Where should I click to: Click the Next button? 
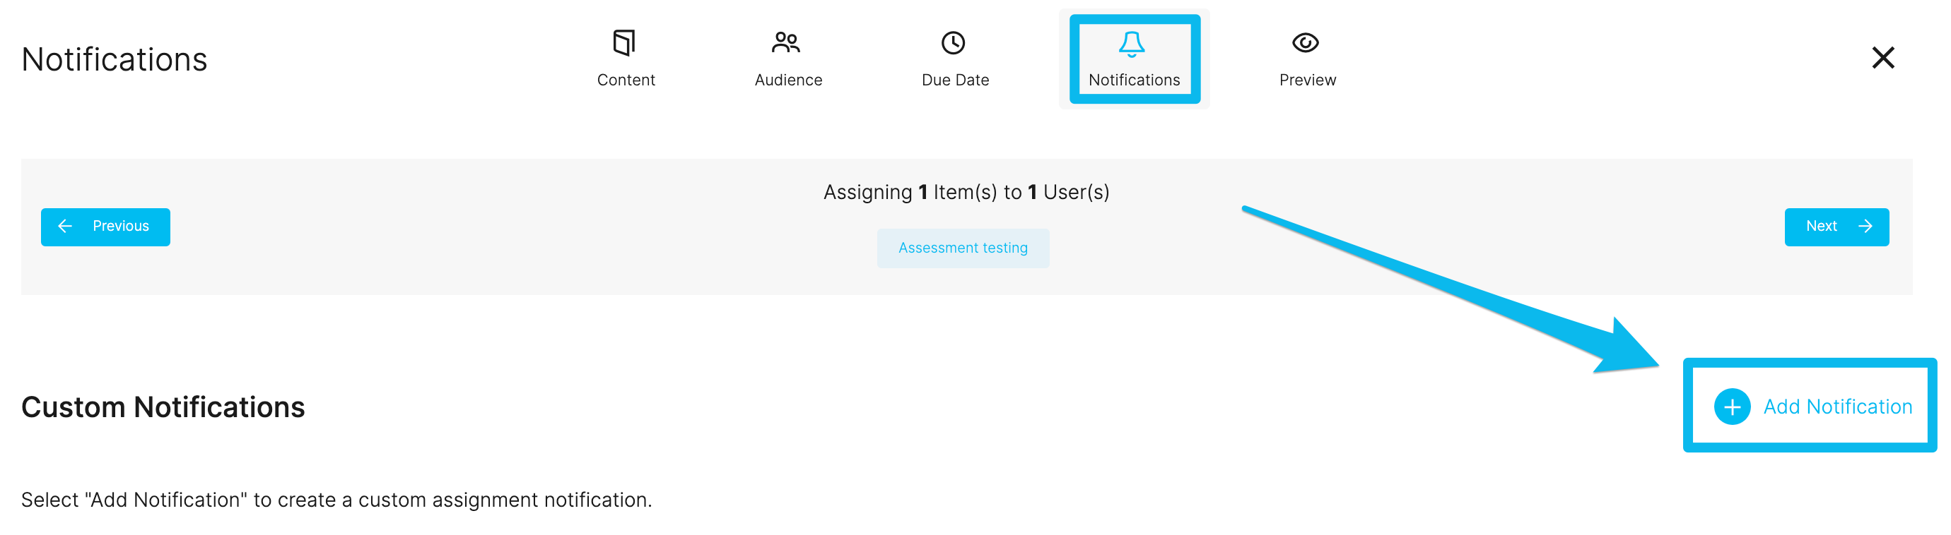tap(1836, 227)
